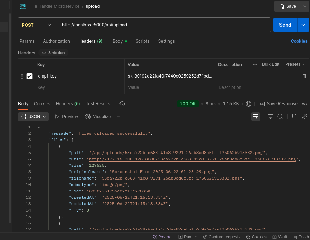Image resolution: width=310 pixels, height=240 pixels.
Task: Click the network globe icon
Action: pos(249,104)
